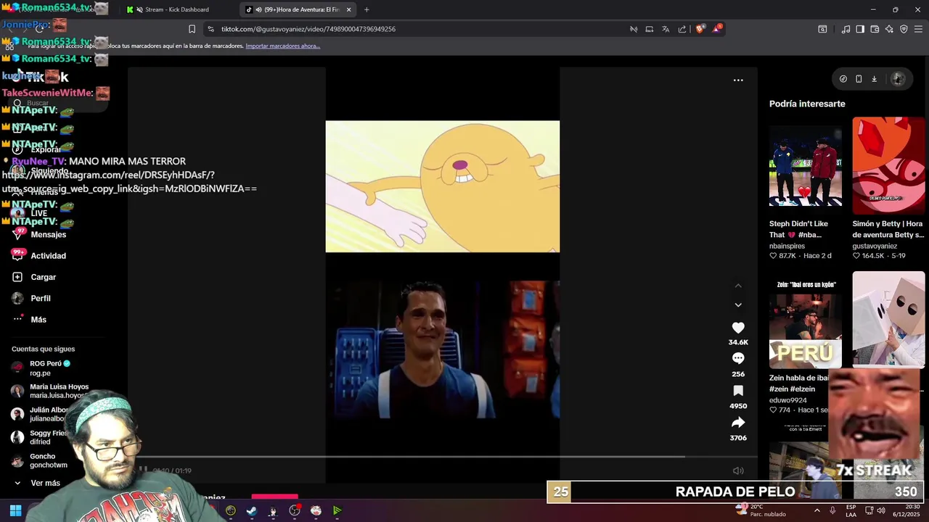
Task: Open the Brave Rewards triangle icon
Action: [718, 29]
